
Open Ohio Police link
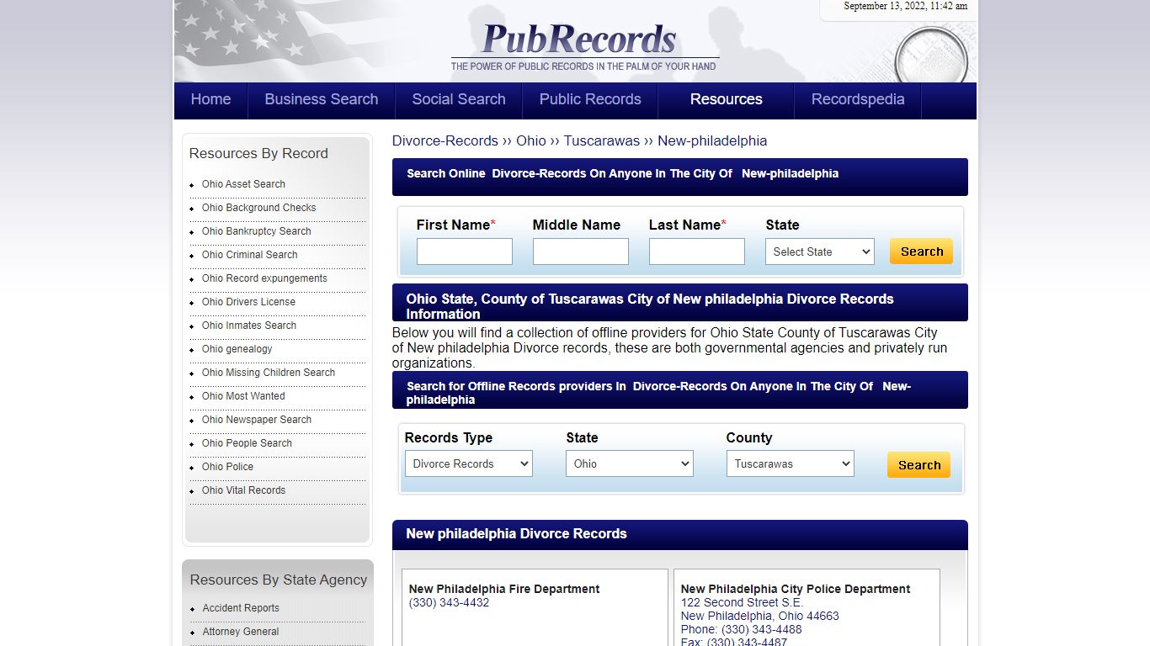pos(227,467)
